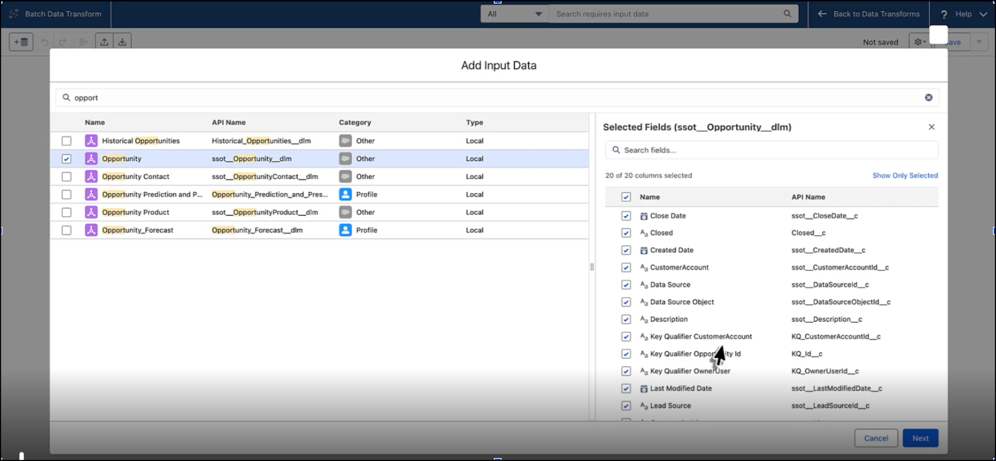Click the Data Source field name
This screenshot has width=996, height=461.
pyautogui.click(x=670, y=284)
